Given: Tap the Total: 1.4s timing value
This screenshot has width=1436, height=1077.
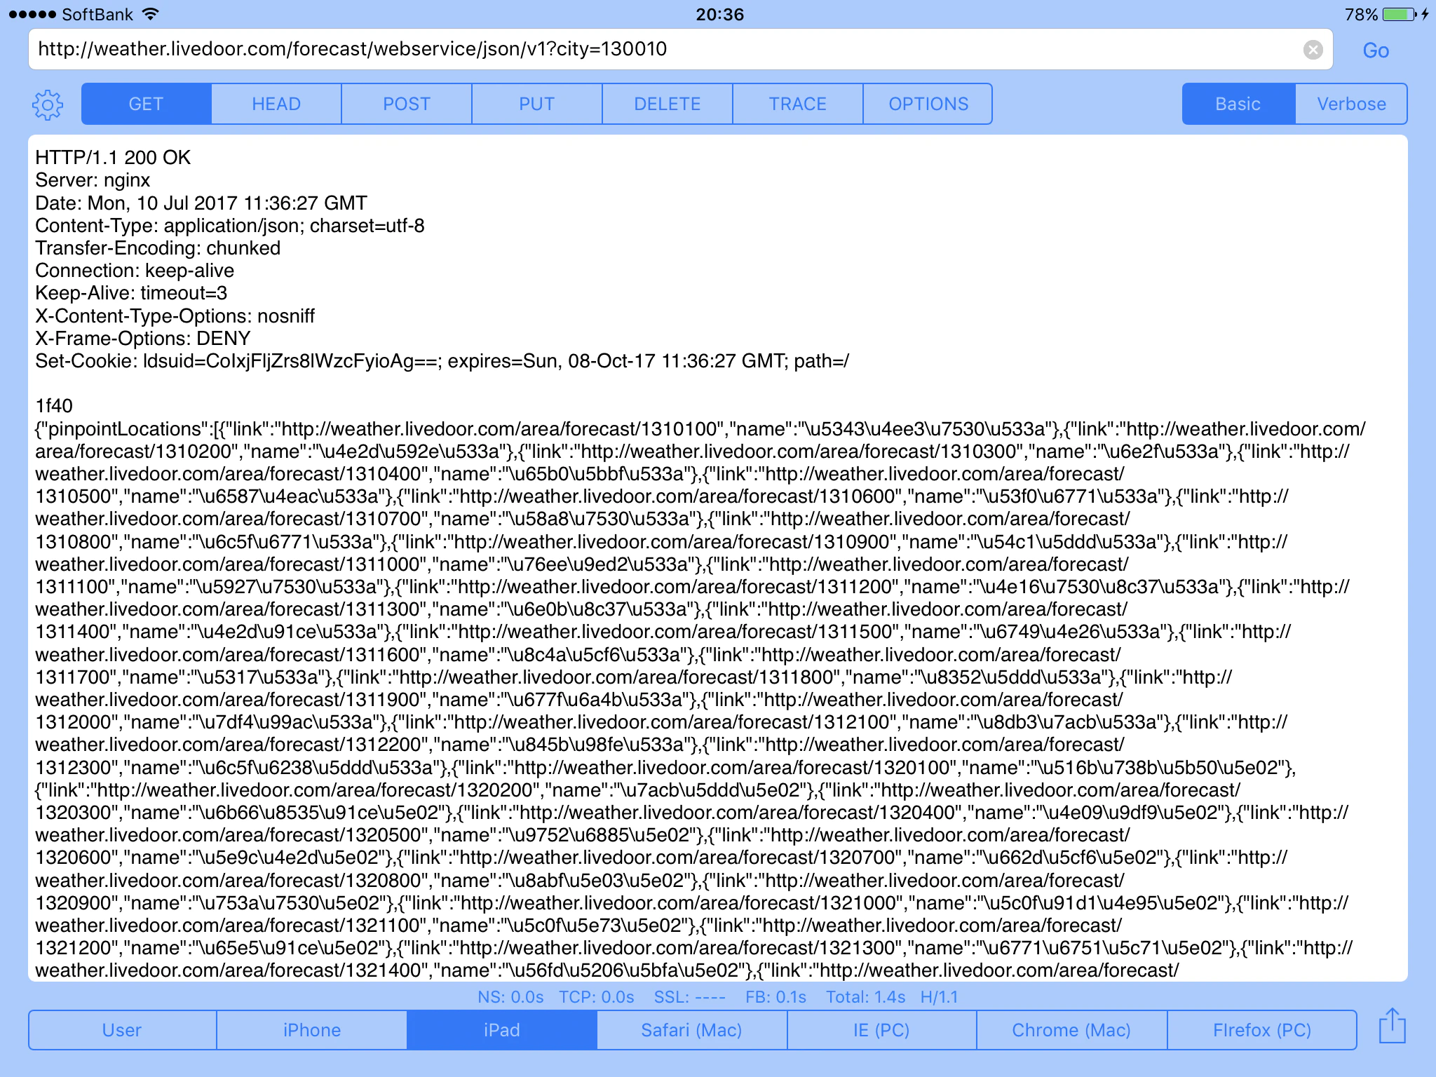Looking at the screenshot, I should tap(865, 997).
